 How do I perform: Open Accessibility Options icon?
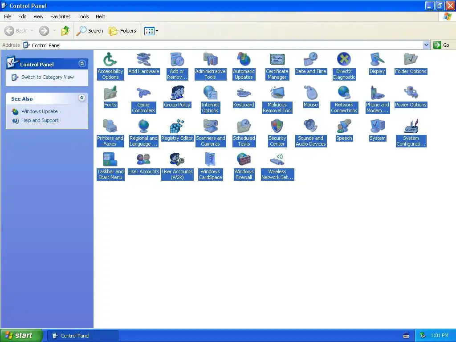[x=110, y=60]
